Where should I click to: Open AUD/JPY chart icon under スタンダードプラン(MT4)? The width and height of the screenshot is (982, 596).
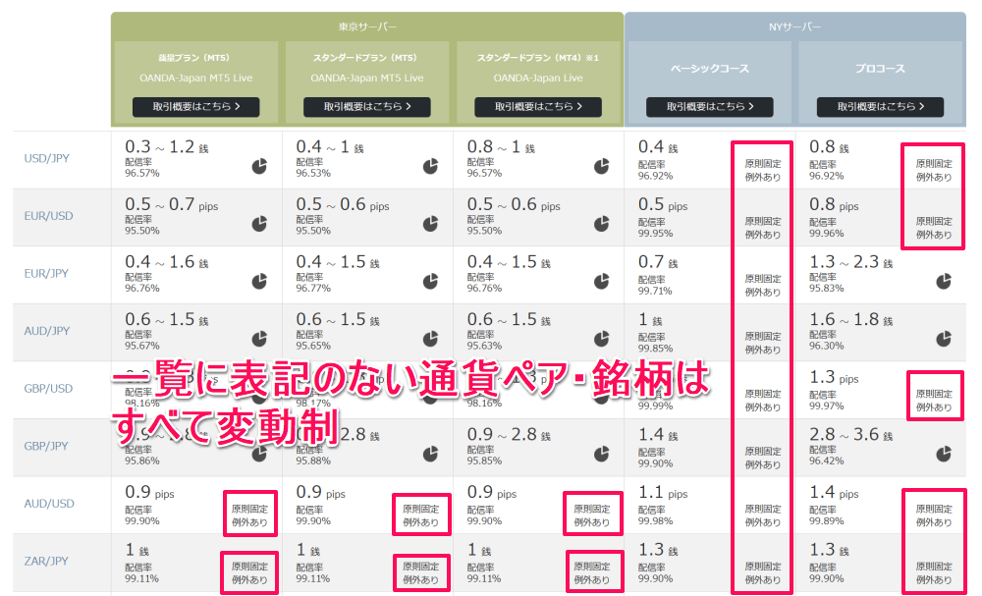600,340
